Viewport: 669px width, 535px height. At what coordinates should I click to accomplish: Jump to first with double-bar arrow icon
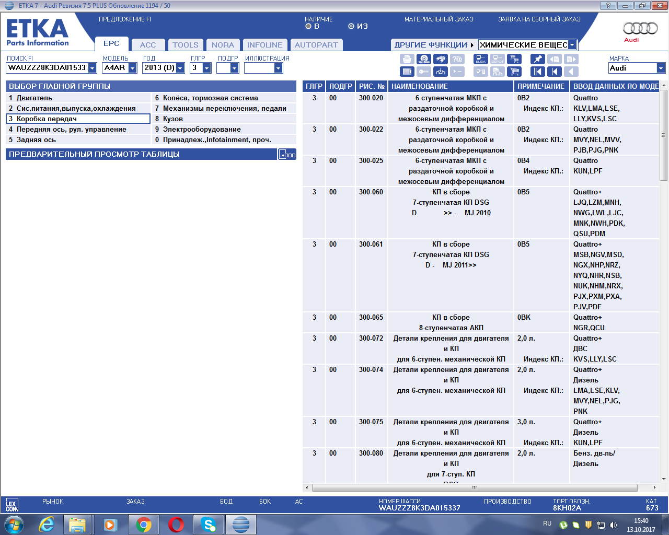pyautogui.click(x=537, y=72)
